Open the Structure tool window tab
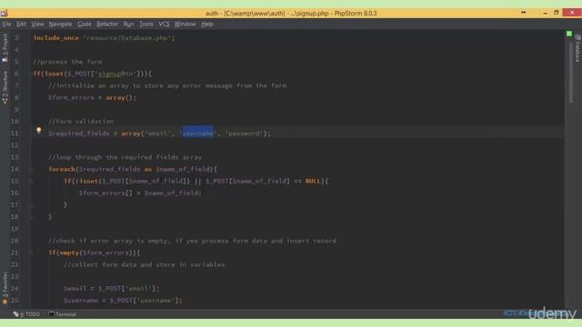The width and height of the screenshot is (582, 327). click(x=5, y=87)
